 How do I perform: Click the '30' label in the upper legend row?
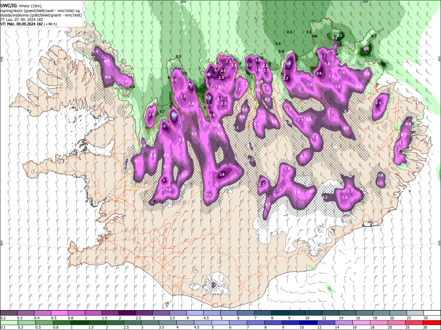[426, 318]
